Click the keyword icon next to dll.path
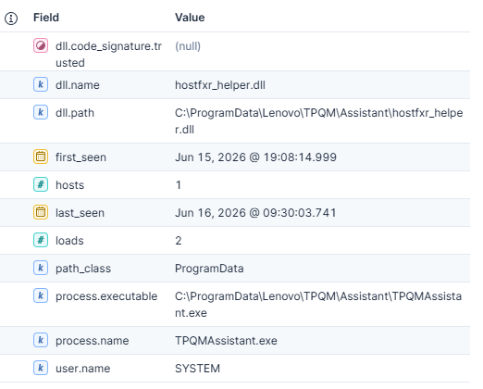This screenshot has width=483, height=389. [41, 112]
